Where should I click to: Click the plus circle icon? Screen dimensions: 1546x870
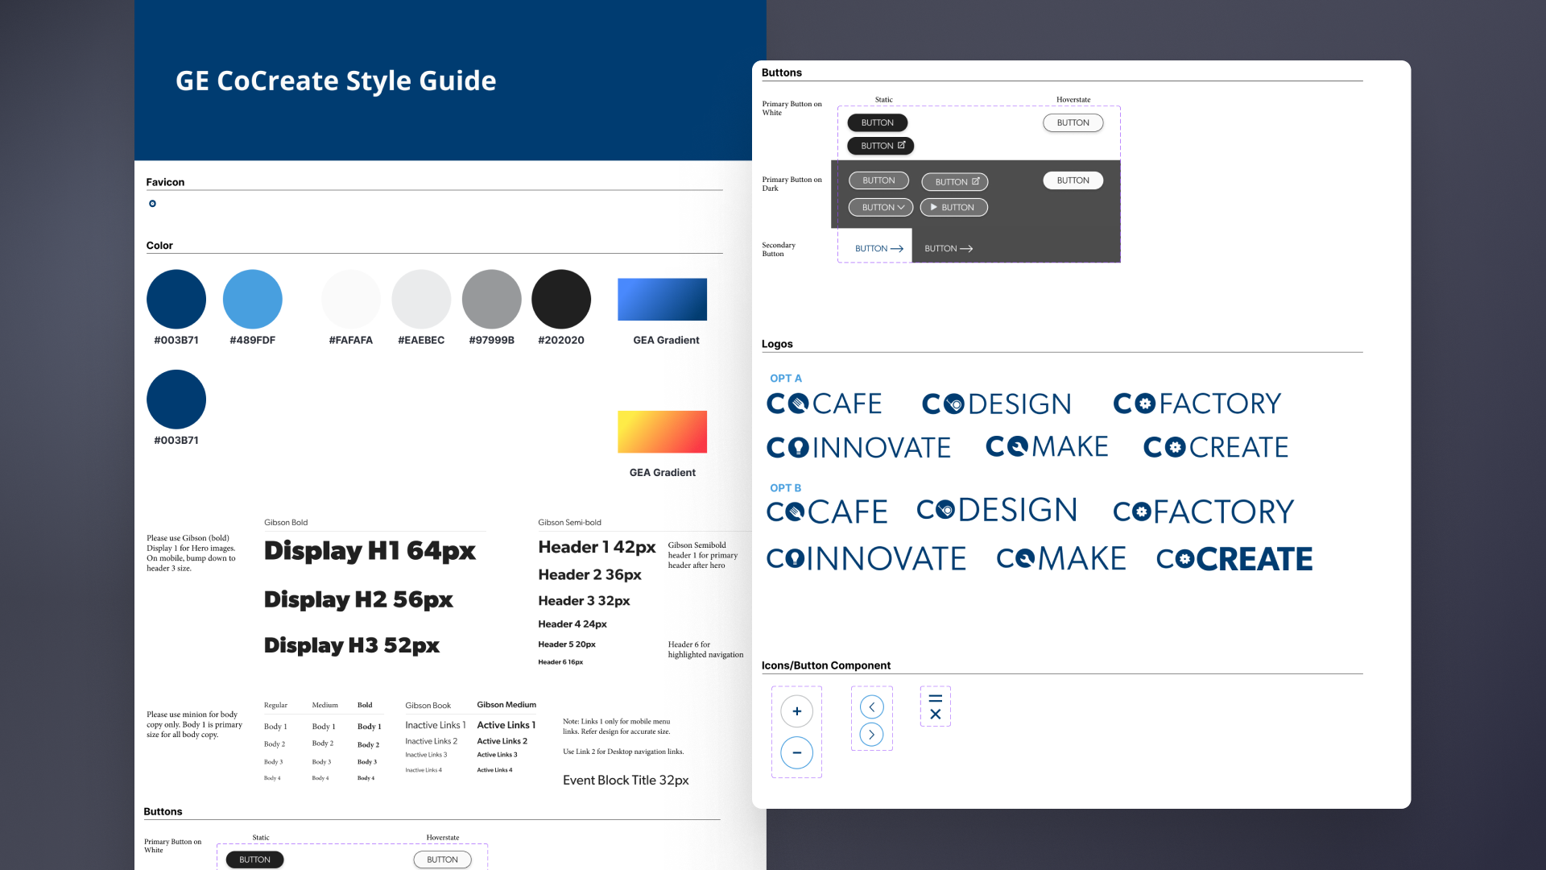(796, 711)
